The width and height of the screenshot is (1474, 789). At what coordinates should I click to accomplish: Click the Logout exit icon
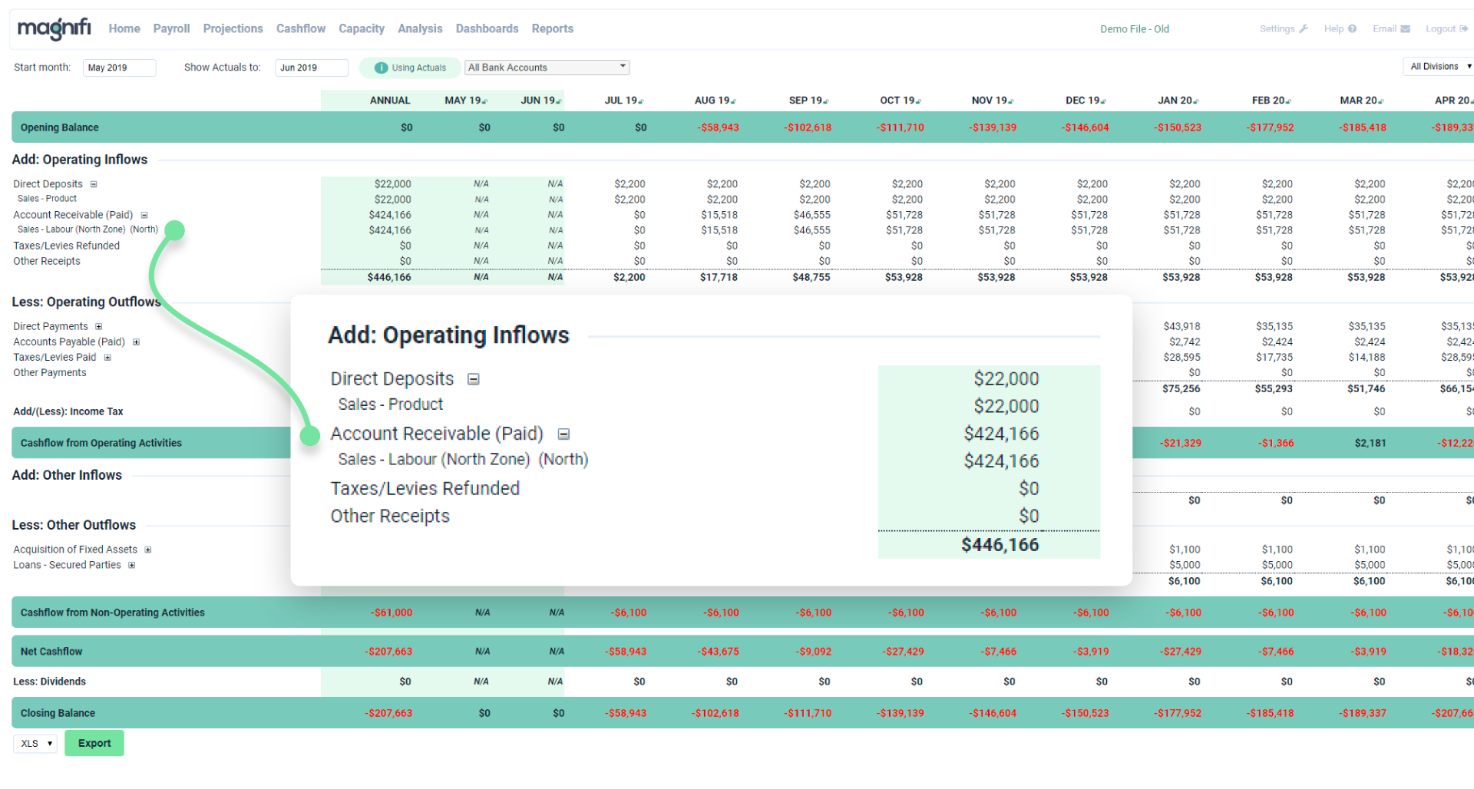(x=1463, y=29)
